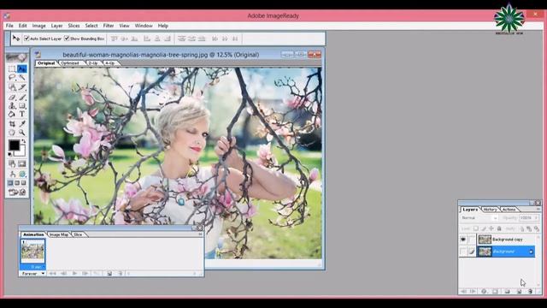
Task: Click the black foreground color swatch
Action: point(15,145)
